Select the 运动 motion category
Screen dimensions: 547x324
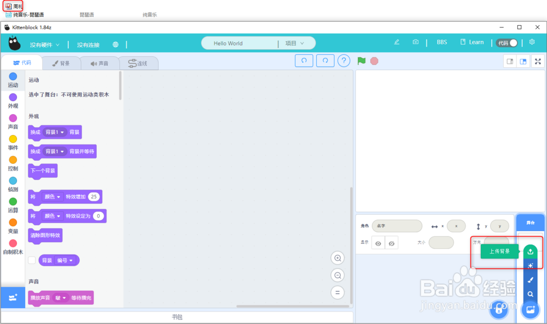coord(13,80)
